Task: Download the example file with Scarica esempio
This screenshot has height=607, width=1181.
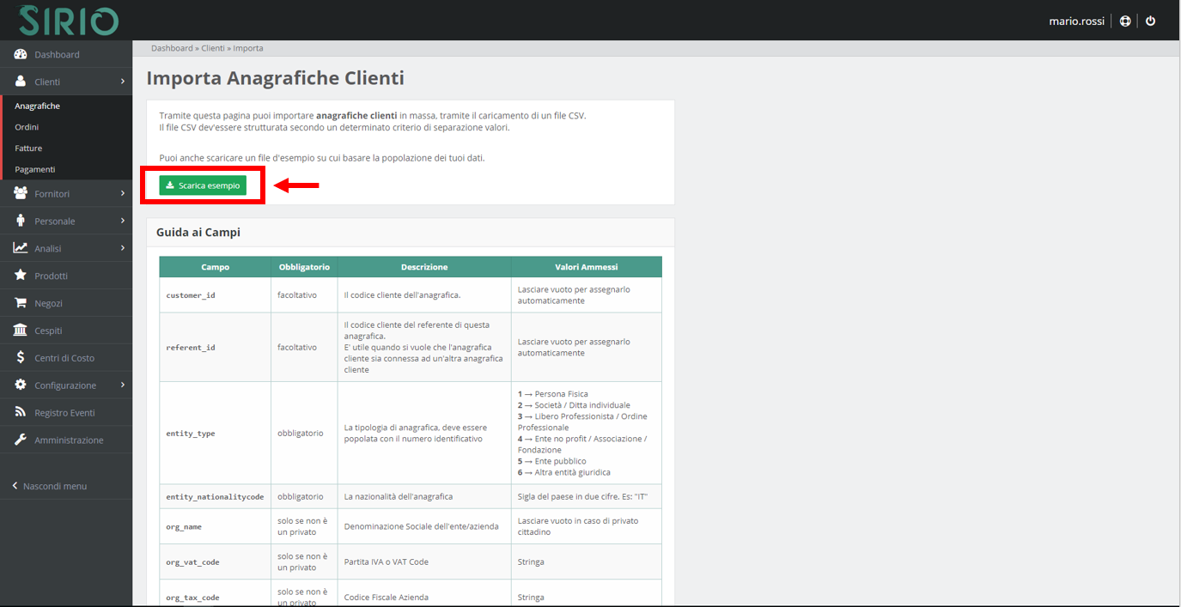Action: pyautogui.click(x=203, y=185)
